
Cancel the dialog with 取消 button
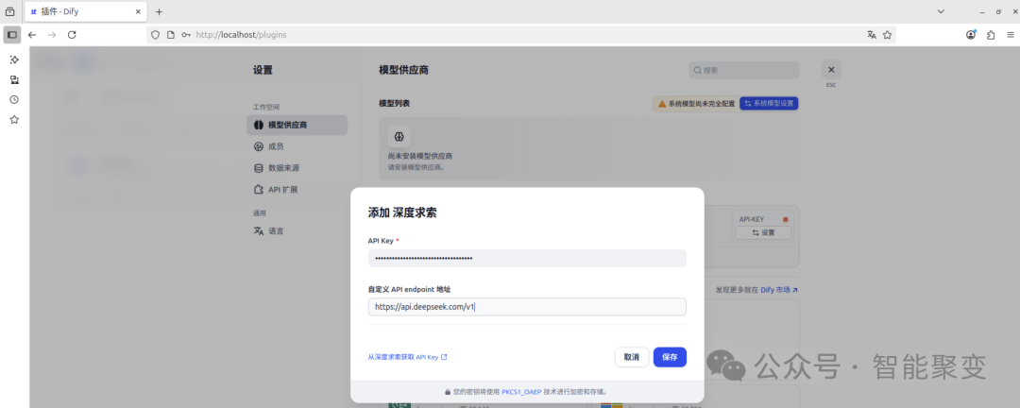(x=631, y=357)
